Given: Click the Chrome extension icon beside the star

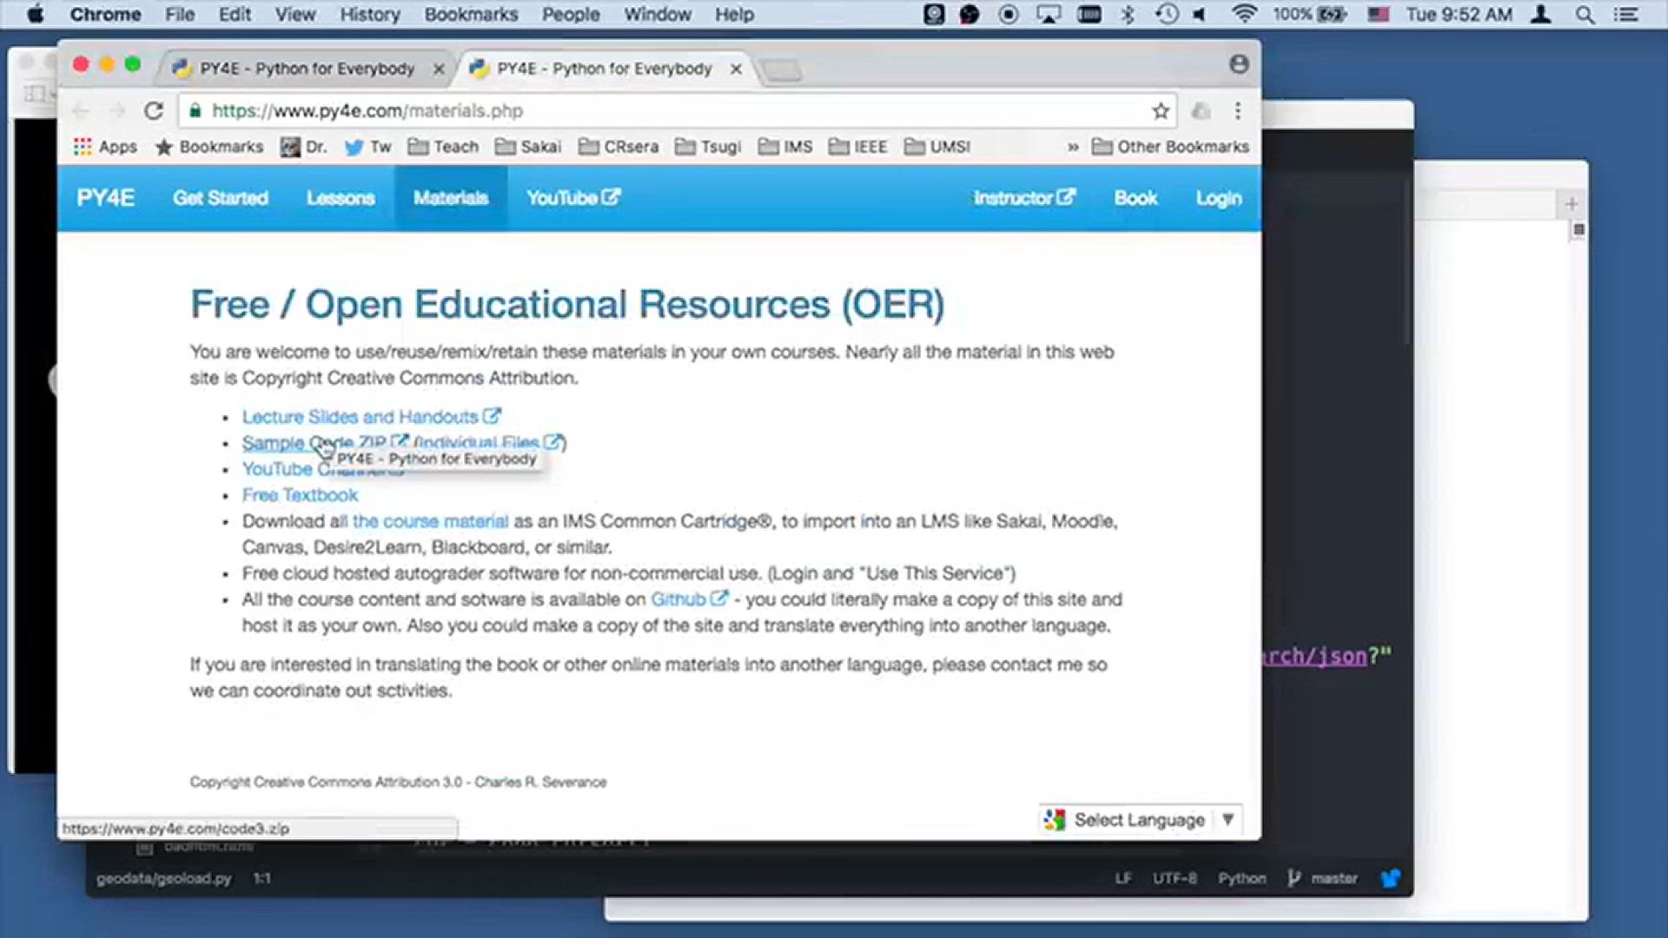Looking at the screenshot, I should coord(1201,111).
